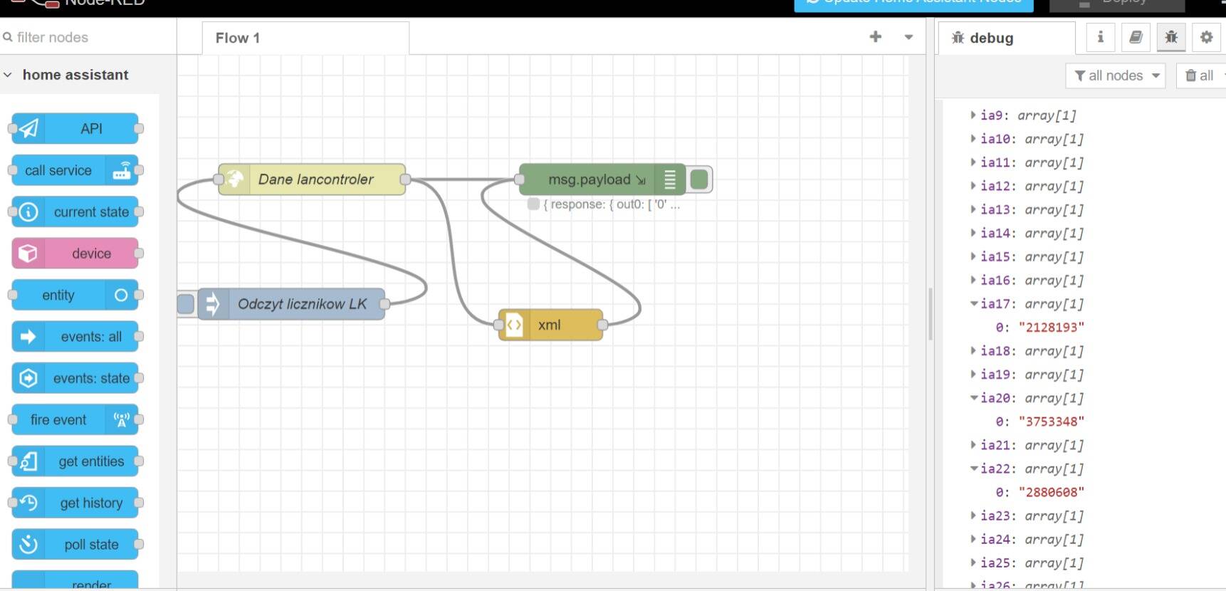The width and height of the screenshot is (1226, 591).
Task: Choose the entity palette node
Action: pyautogui.click(x=75, y=295)
